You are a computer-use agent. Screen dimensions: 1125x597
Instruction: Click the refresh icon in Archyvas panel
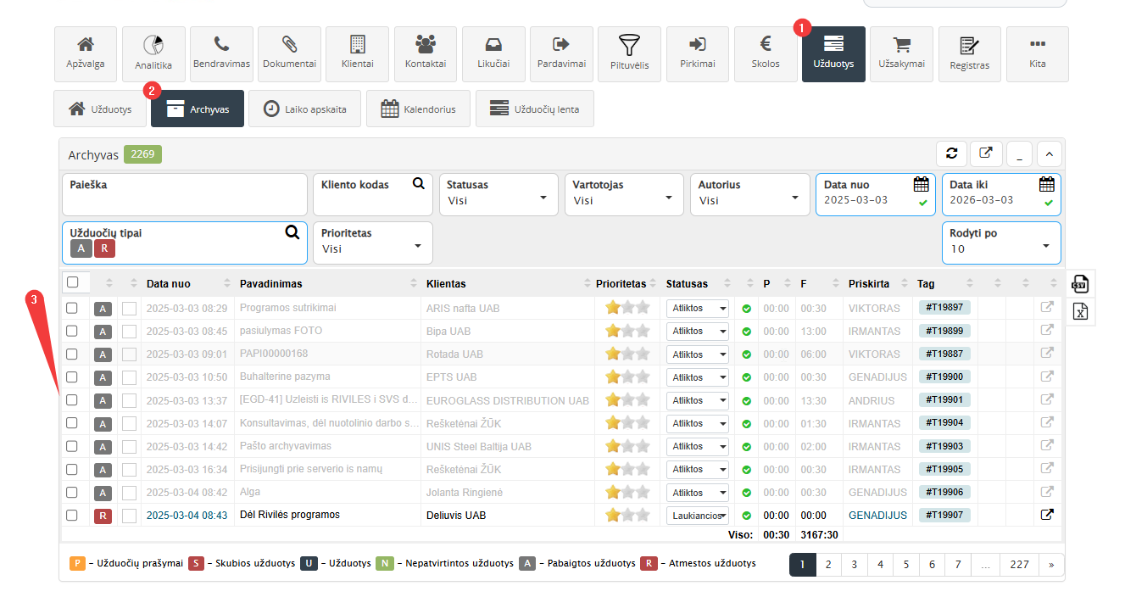click(x=951, y=153)
